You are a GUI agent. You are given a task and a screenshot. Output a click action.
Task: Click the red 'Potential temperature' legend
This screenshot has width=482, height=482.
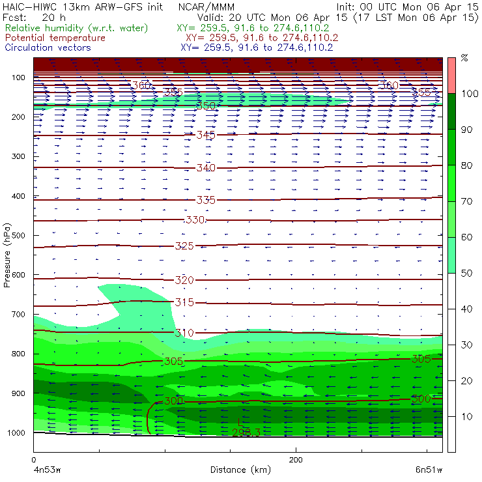point(55,38)
